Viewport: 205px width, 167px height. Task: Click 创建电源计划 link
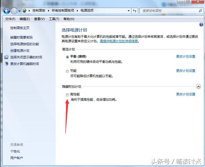(x=20, y=50)
